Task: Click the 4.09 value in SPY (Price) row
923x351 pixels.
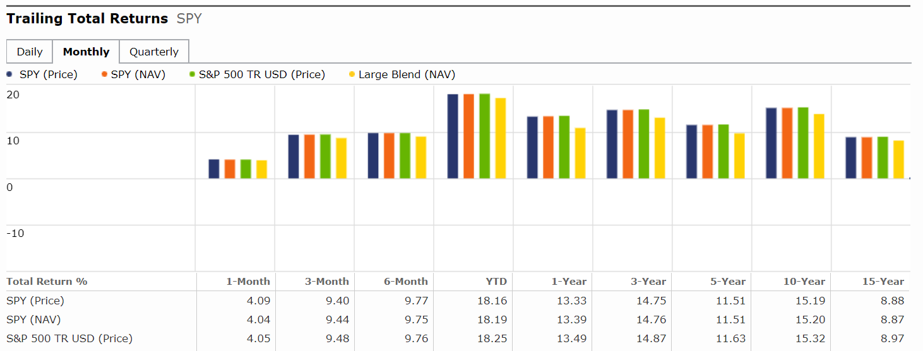Action: coord(259,301)
